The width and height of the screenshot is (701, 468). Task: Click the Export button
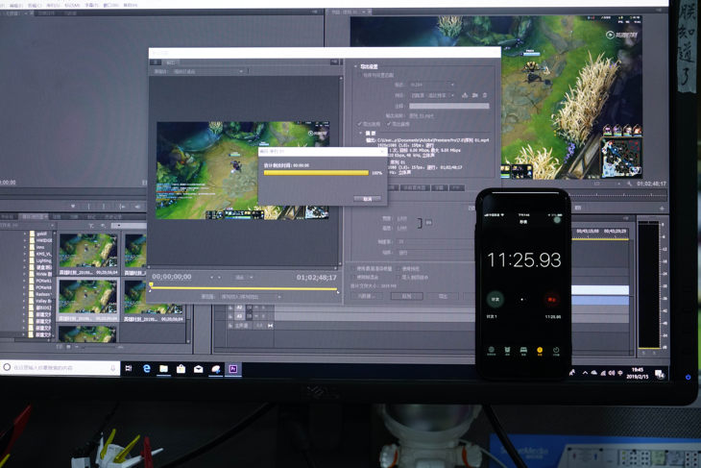[x=443, y=296]
